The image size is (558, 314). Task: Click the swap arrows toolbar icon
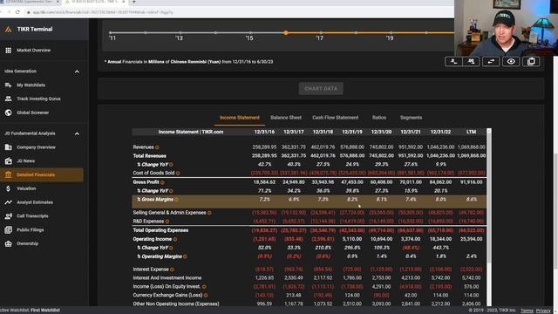click(x=491, y=61)
